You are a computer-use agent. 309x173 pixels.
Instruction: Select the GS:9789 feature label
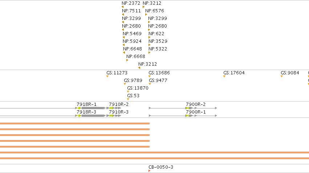click(x=133, y=81)
